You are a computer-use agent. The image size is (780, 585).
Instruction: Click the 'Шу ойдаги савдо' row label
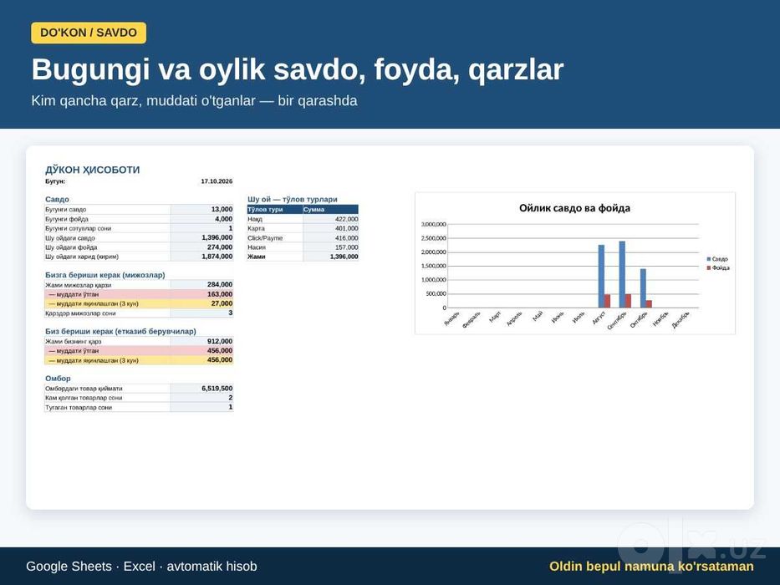[x=70, y=238]
